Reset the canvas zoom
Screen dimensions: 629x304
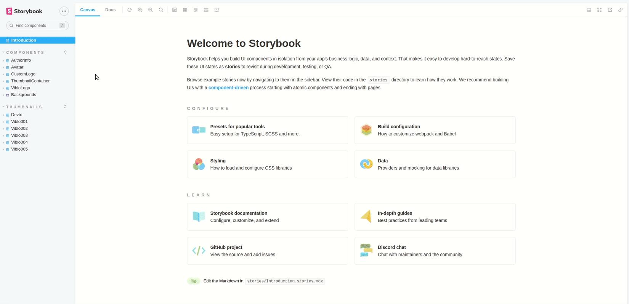point(161,10)
